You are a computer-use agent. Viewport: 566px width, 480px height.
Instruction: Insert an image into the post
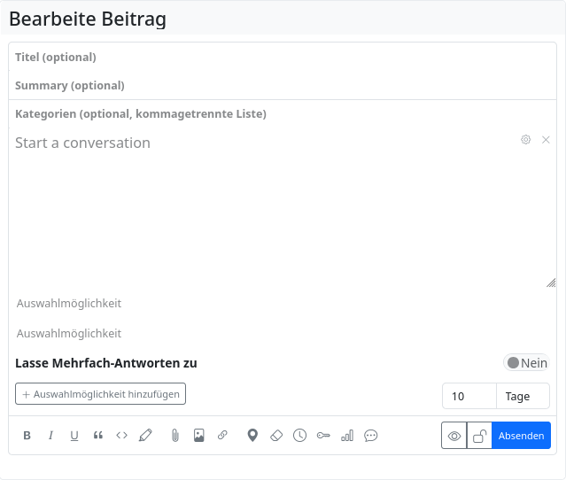(198, 436)
